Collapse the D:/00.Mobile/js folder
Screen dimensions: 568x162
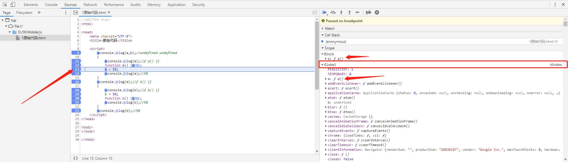10,32
